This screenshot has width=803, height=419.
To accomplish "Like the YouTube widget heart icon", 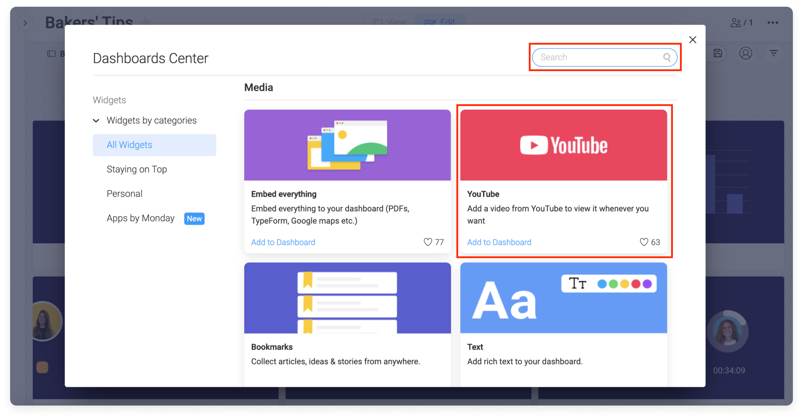I will tap(644, 242).
